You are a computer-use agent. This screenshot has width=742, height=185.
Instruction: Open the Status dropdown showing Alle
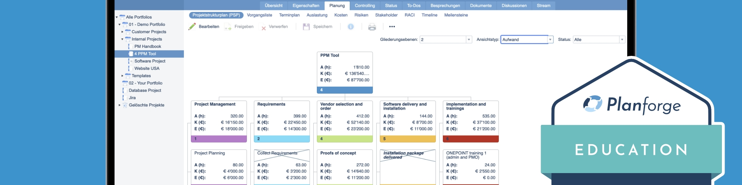[x=622, y=39]
